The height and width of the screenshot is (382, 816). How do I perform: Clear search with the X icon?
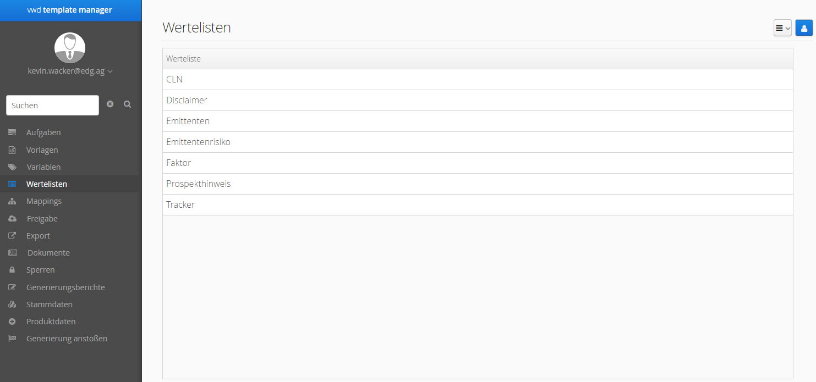point(110,104)
